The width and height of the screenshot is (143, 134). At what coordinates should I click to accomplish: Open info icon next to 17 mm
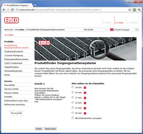(85, 98)
